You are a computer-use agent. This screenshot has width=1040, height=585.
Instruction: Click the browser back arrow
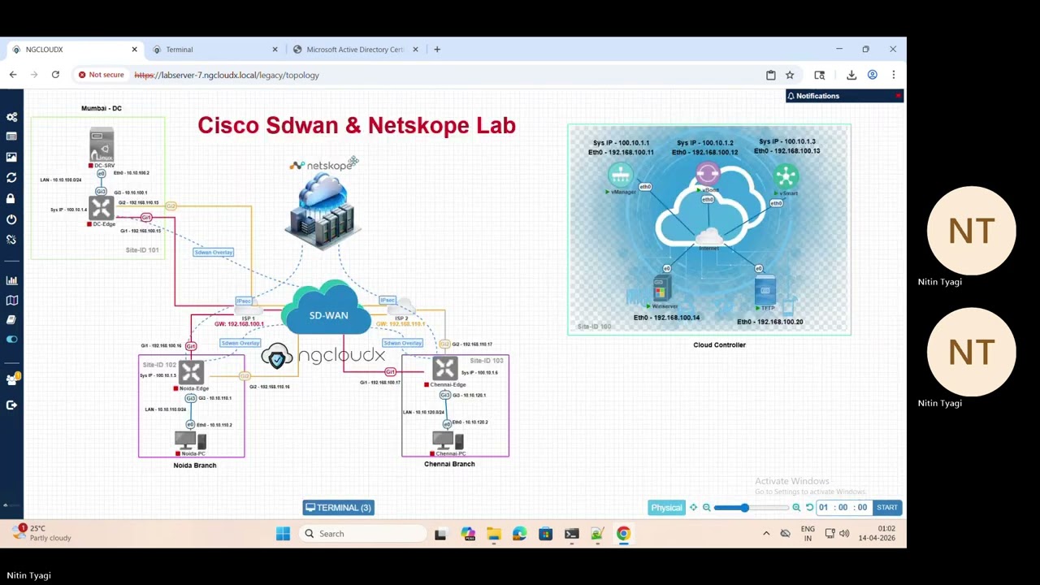click(13, 75)
